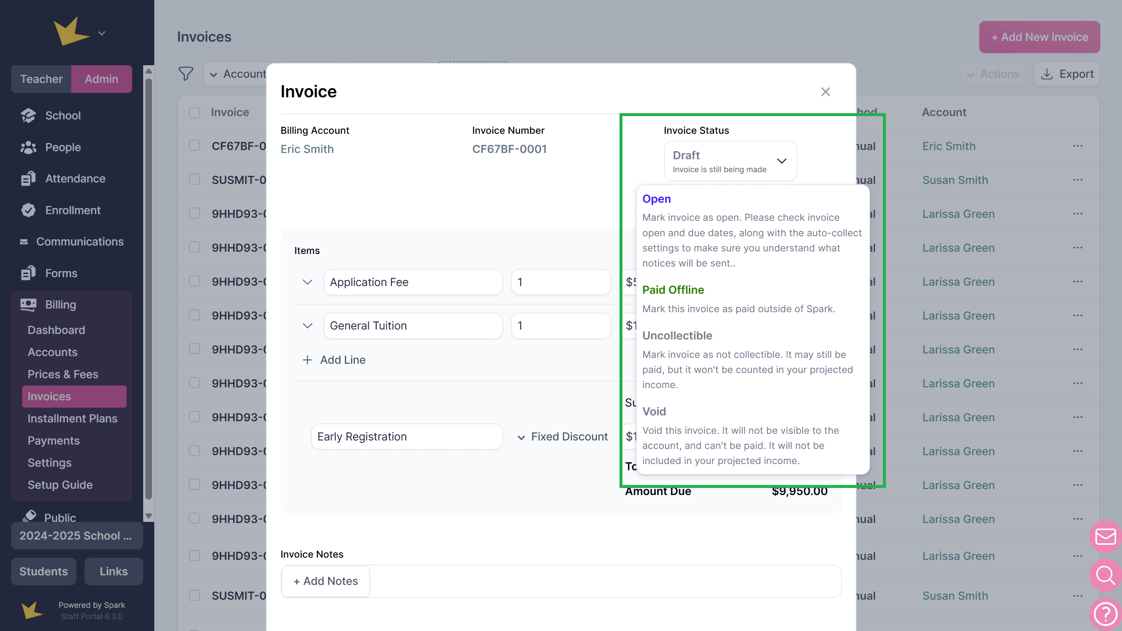Check the CF67BF invoice row checkbox
This screenshot has width=1122, height=631.
tap(194, 146)
